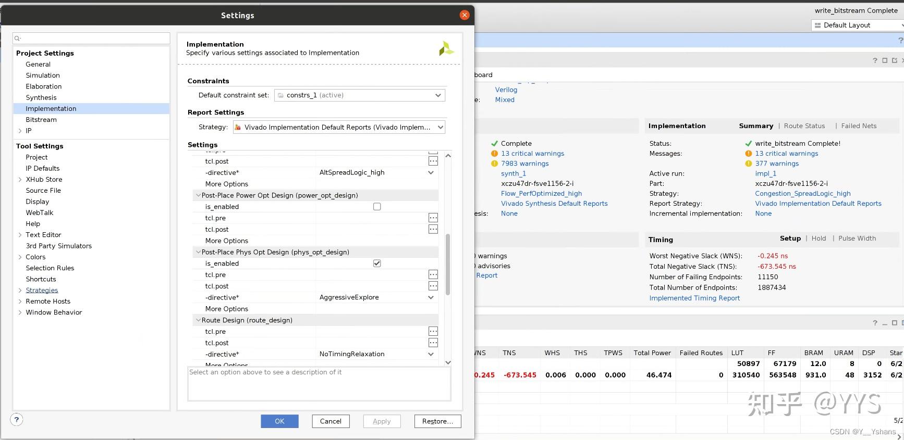The image size is (904, 440).
Task: Maximize the Design Runs panel
Action: [895, 323]
